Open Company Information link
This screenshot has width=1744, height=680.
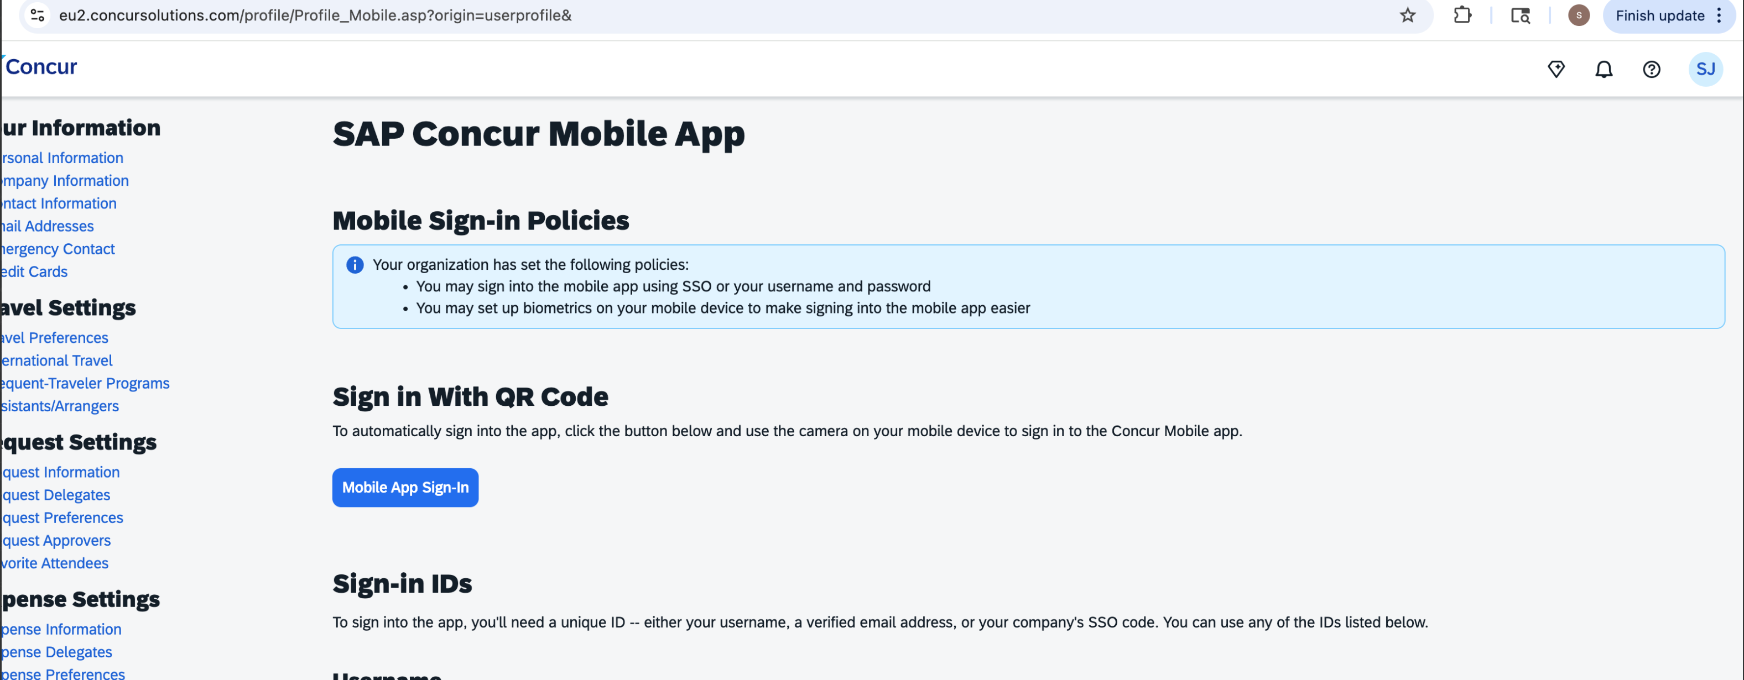click(65, 181)
